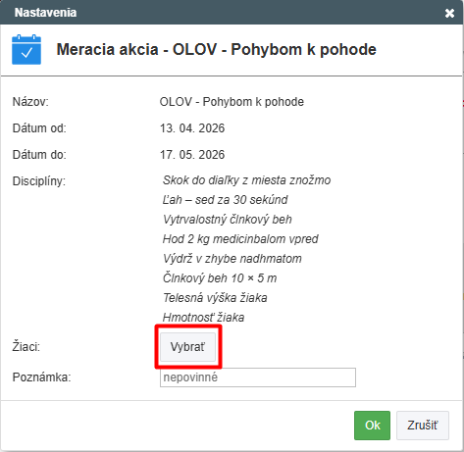Select discipline Telesná výška žiaka
This screenshot has width=464, height=452.
pos(215,298)
